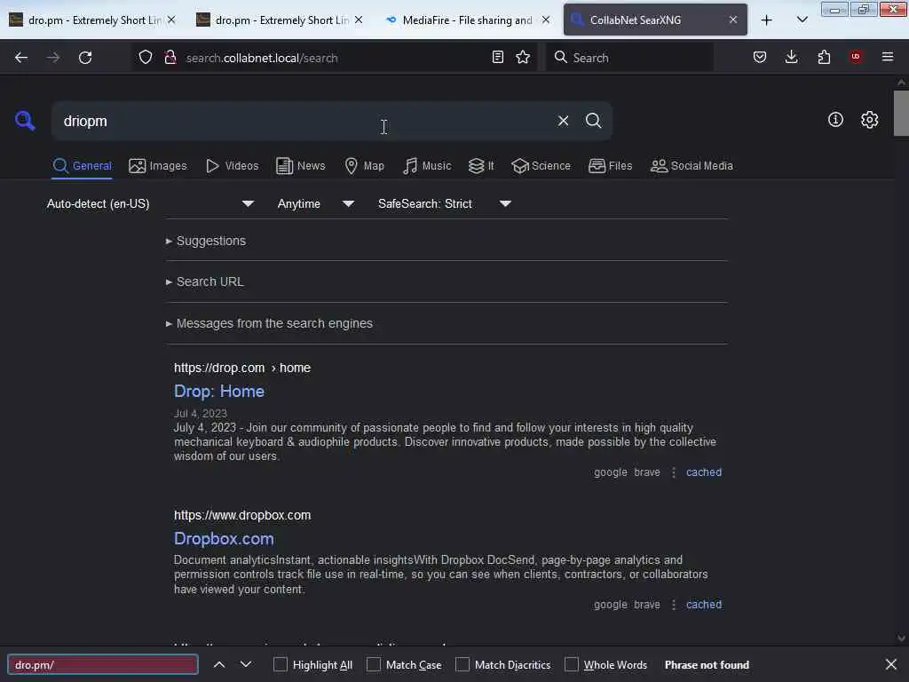Expand the Search URL section
This screenshot has height=682, width=909.
[x=205, y=282]
